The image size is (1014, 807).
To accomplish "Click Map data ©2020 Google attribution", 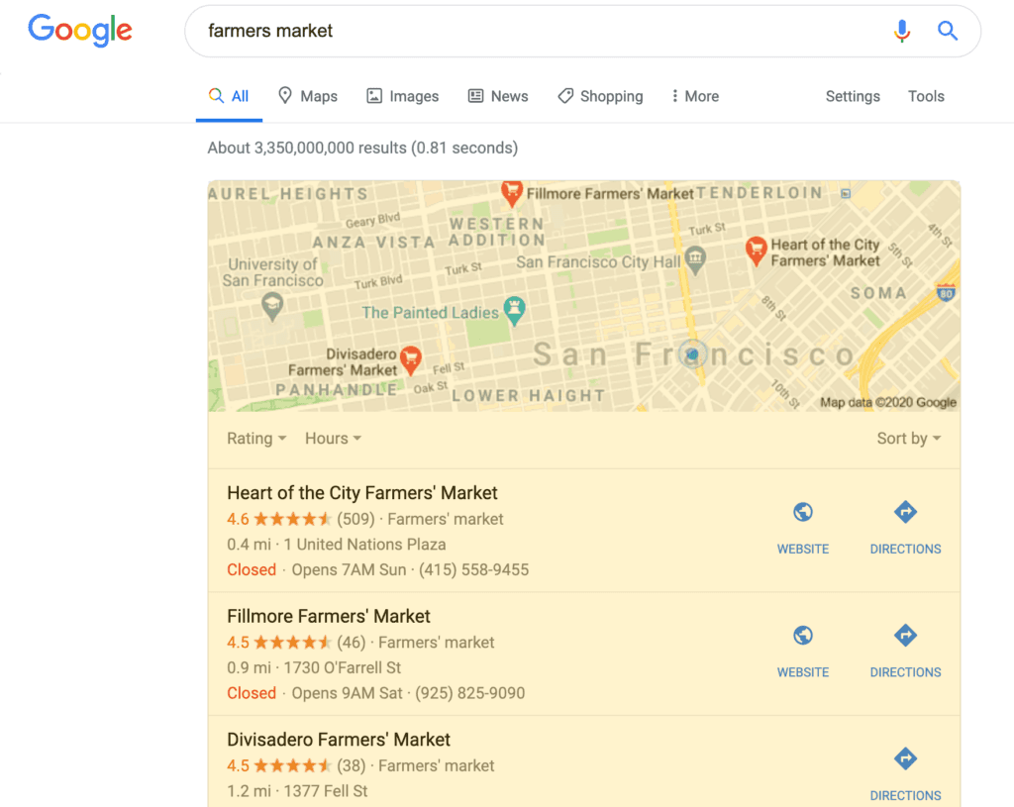I will click(888, 402).
